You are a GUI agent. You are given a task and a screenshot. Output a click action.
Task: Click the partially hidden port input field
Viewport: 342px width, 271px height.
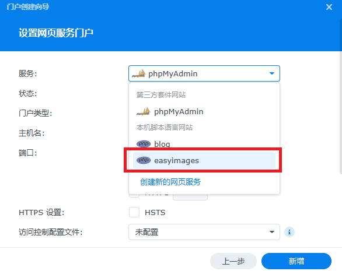tap(190, 196)
